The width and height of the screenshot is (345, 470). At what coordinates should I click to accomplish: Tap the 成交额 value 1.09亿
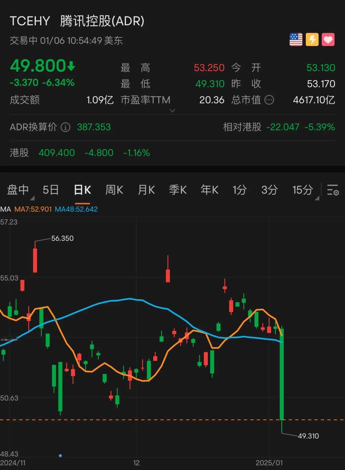click(100, 100)
